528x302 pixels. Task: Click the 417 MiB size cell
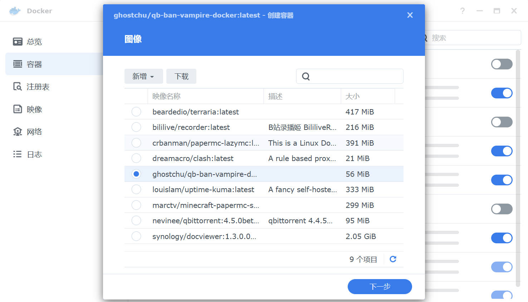[x=360, y=112]
